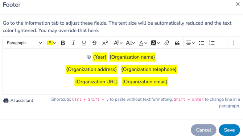Click the 'Ctrl + Shift + v' shortcut text
This screenshot has height=139, width=243.
point(90,99)
